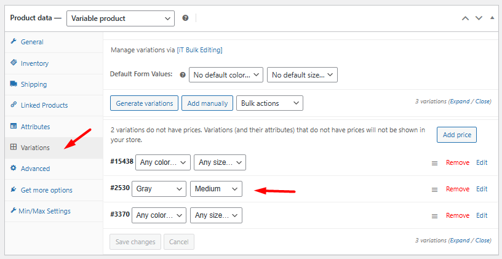This screenshot has width=502, height=259.
Task: Click the drag handle icon for variation #15438
Action: coord(434,163)
